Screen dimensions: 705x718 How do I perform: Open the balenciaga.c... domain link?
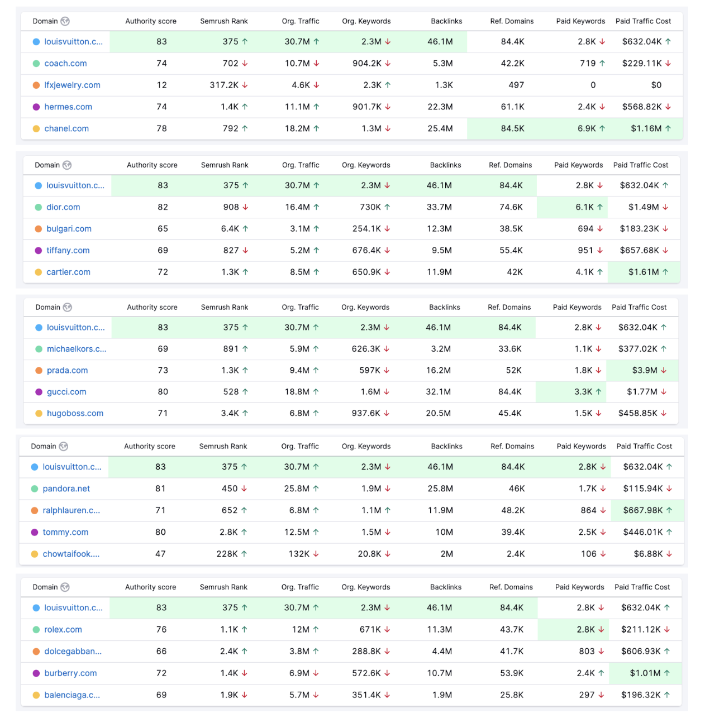click(72, 695)
